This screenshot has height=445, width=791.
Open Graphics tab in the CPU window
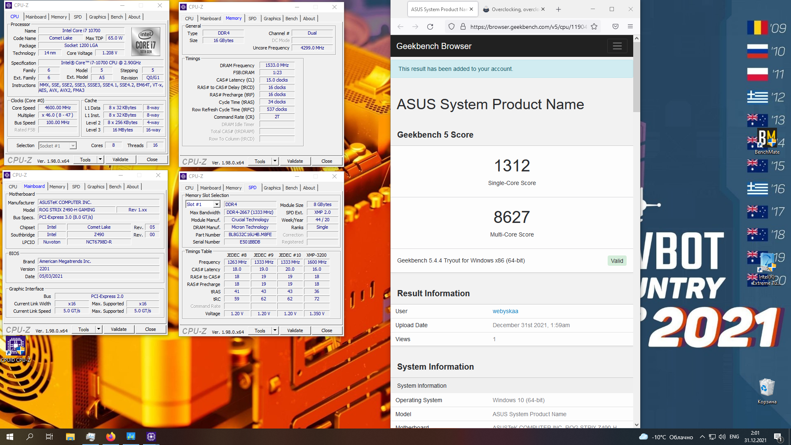pyautogui.click(x=98, y=17)
